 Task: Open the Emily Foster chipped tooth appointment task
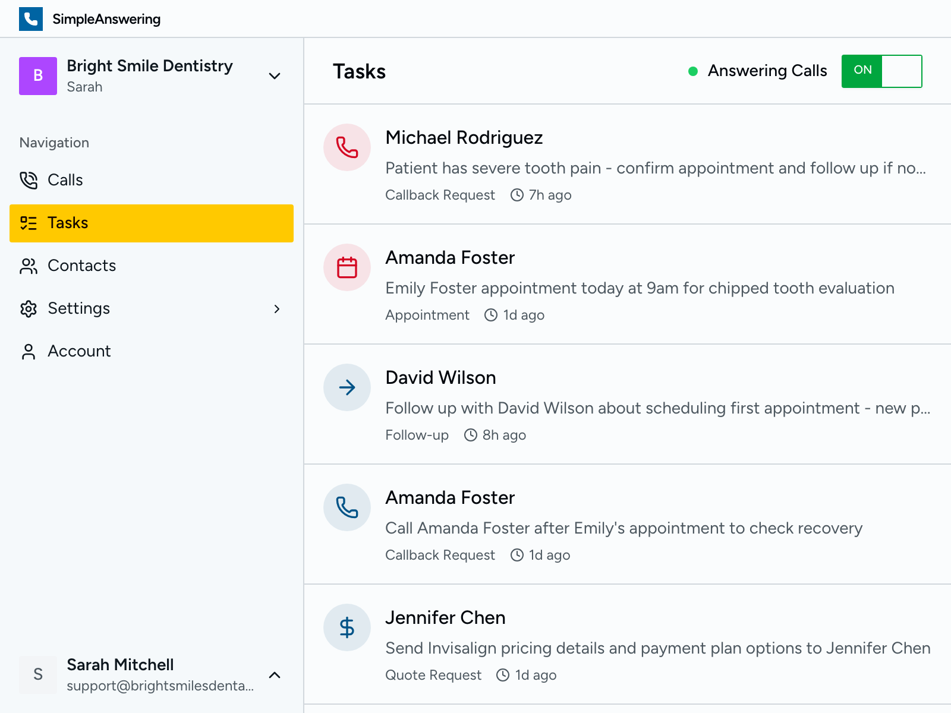click(640, 288)
